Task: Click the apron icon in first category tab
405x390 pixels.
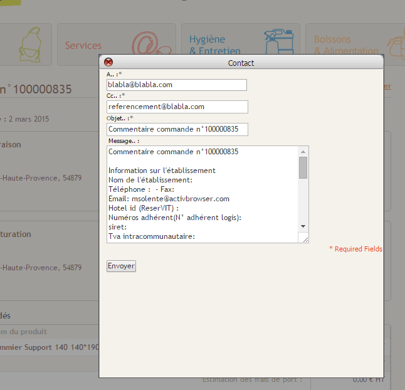Action: [29, 46]
